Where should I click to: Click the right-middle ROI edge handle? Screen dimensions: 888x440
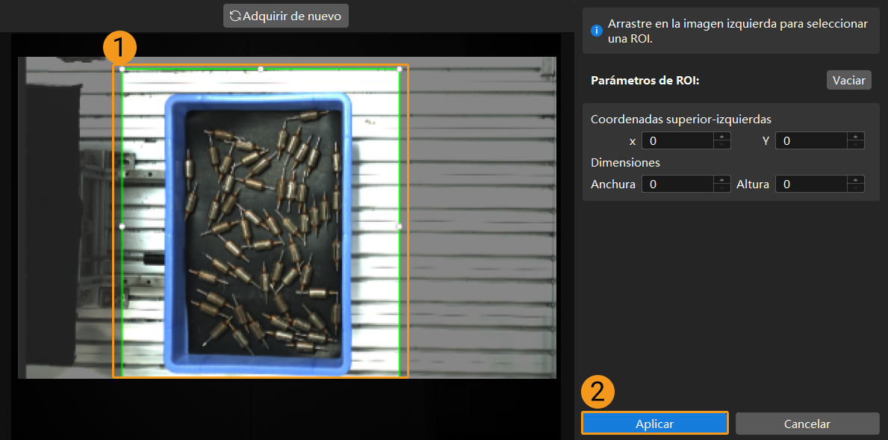tap(400, 226)
